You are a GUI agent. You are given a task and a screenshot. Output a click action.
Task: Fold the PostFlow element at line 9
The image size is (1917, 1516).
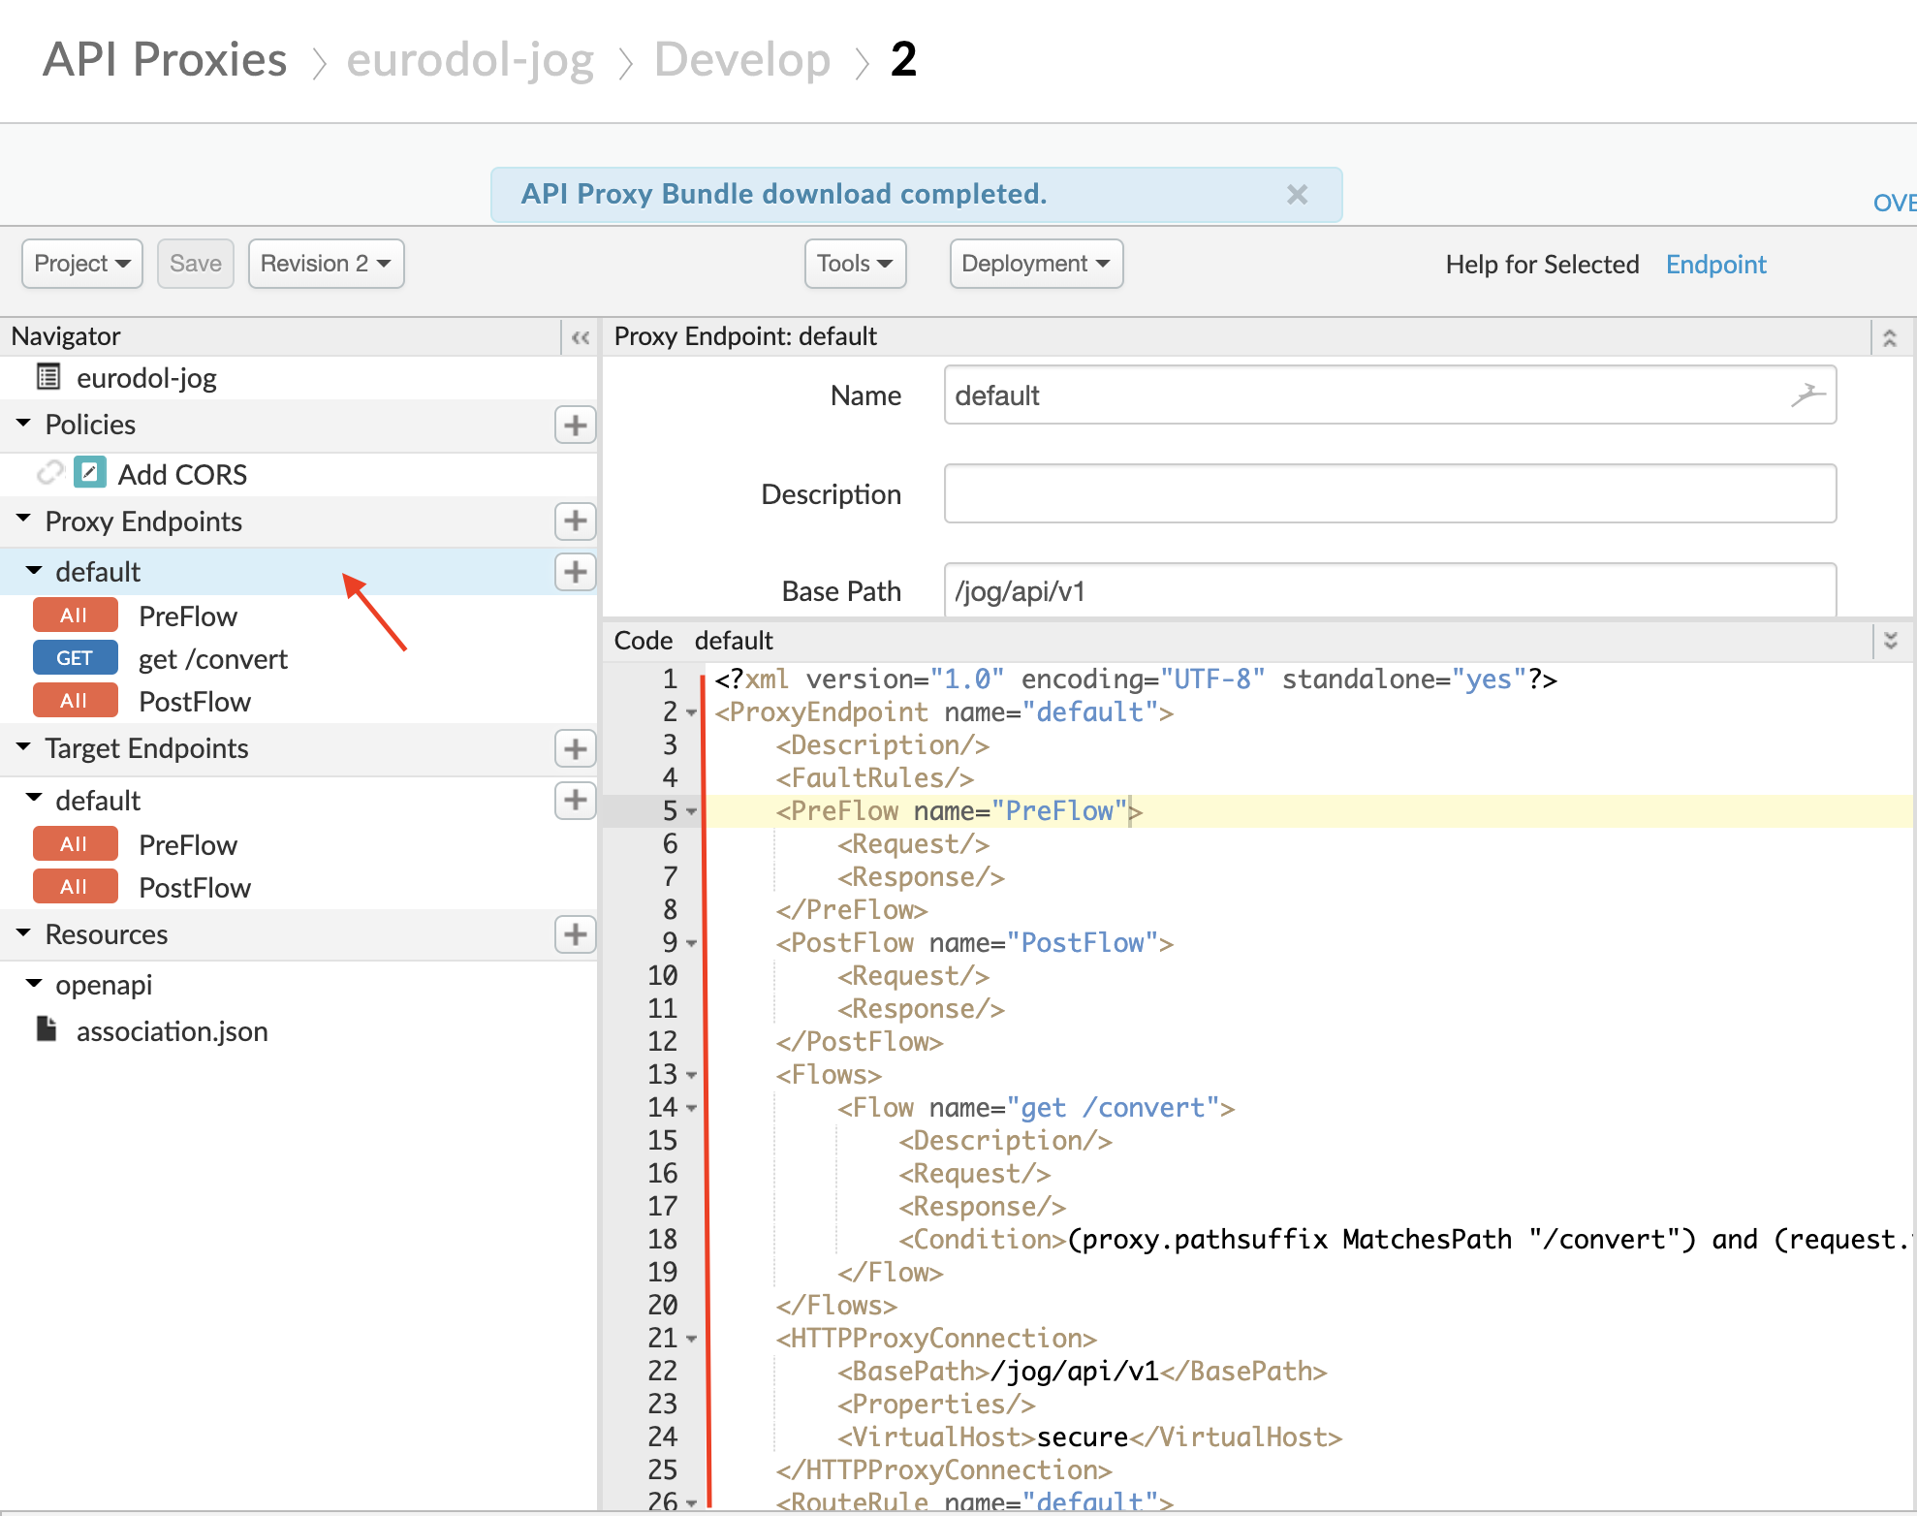coord(691,944)
